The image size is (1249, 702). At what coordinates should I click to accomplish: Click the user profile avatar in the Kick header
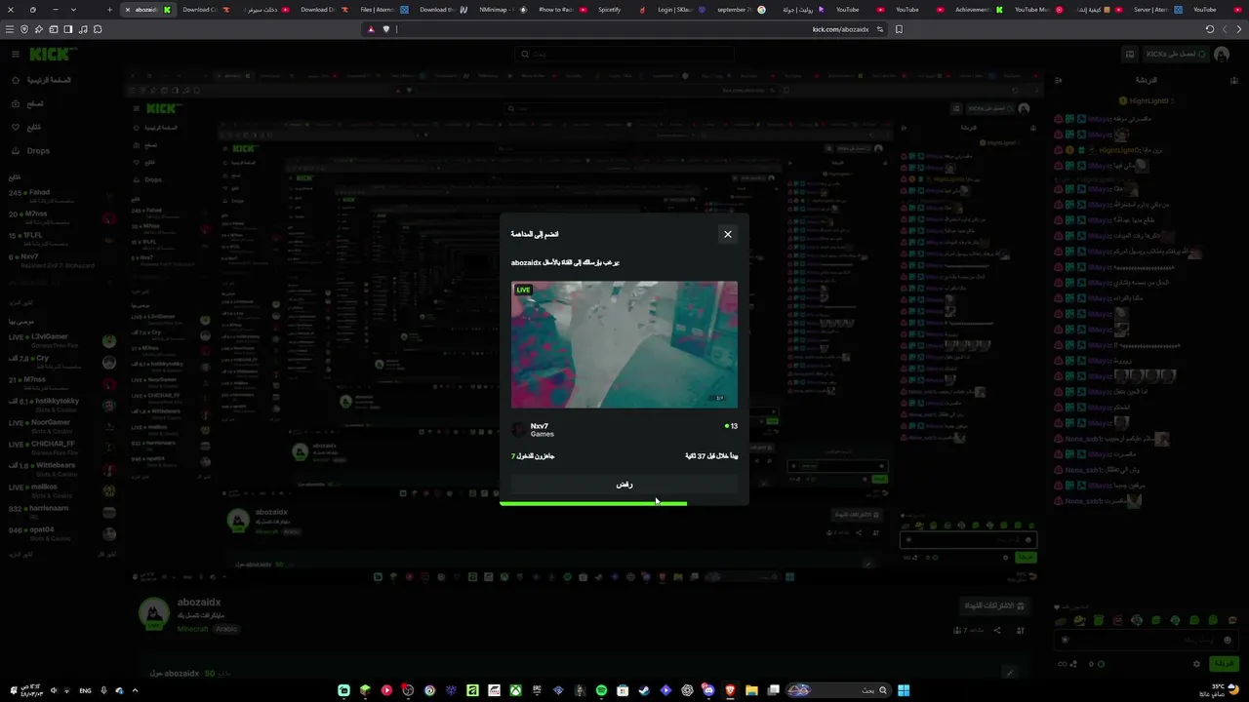pyautogui.click(x=1222, y=55)
